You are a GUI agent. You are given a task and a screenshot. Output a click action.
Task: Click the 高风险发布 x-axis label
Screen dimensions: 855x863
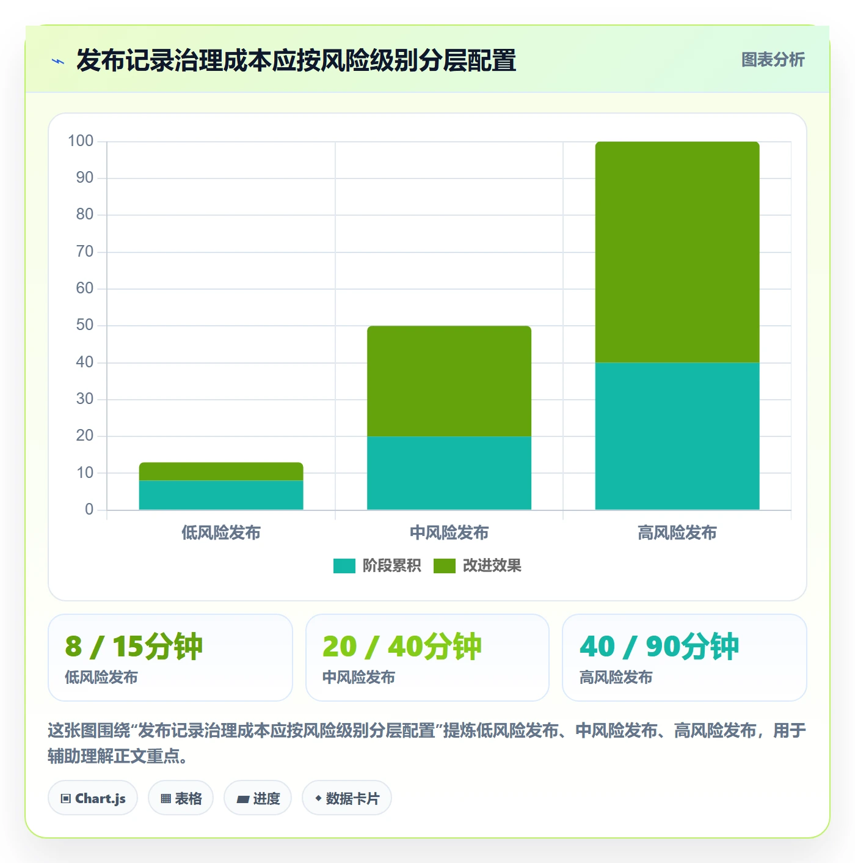tap(677, 533)
